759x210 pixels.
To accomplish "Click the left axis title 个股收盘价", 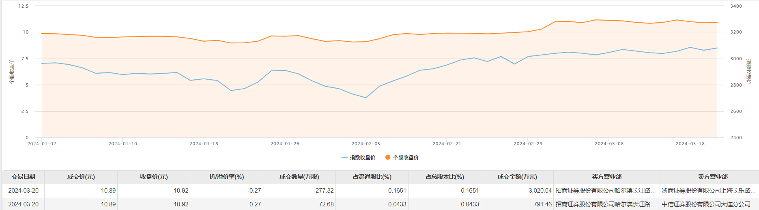I will [12, 72].
